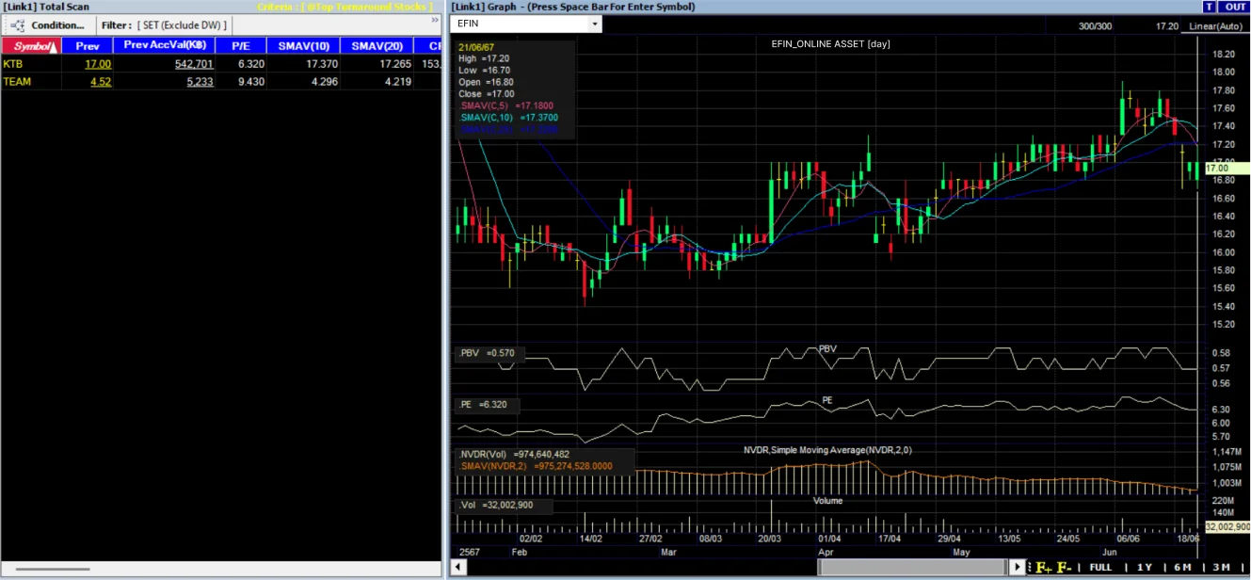Switch chart range to 1Y

[x=1144, y=567]
